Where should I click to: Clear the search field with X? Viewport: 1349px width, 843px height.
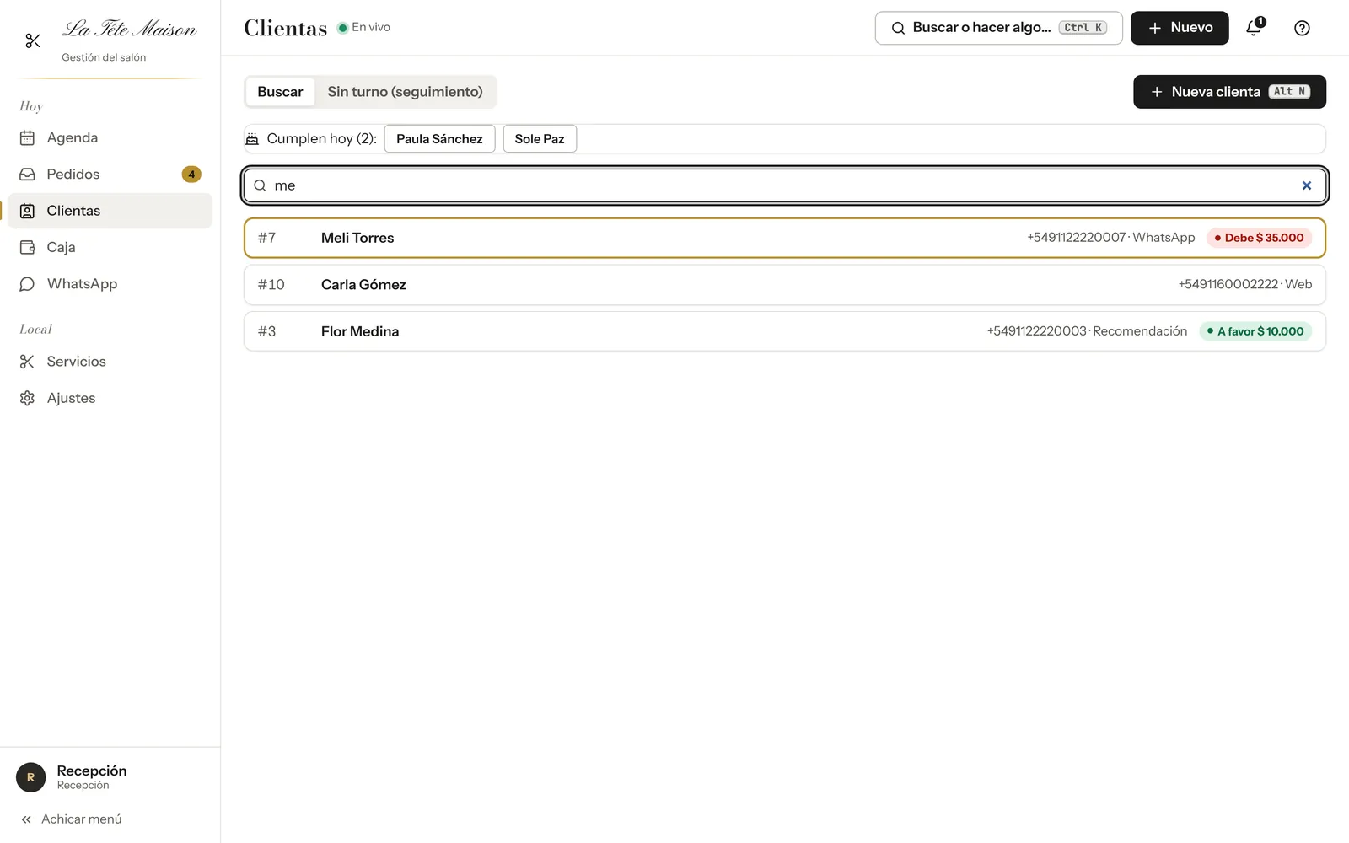[1306, 185]
